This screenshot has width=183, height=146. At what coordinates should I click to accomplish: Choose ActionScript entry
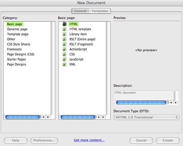click(x=78, y=49)
